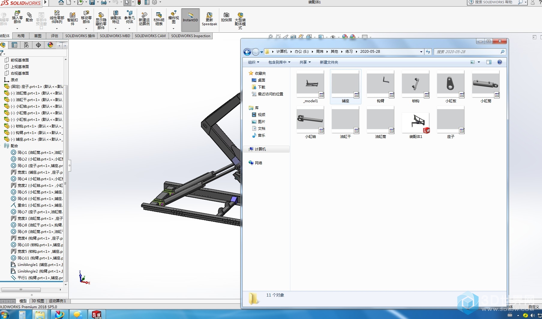Open dropdown arrow under Linear Component Pattern
Image resolution: width=542 pixels, height=319 pixels.
57,28
